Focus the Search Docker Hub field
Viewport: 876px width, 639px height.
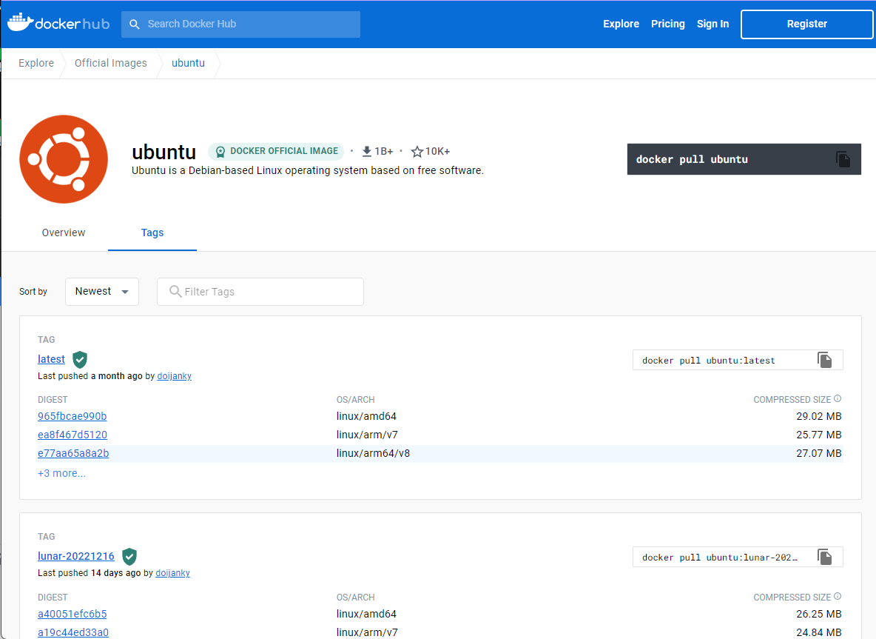[240, 24]
